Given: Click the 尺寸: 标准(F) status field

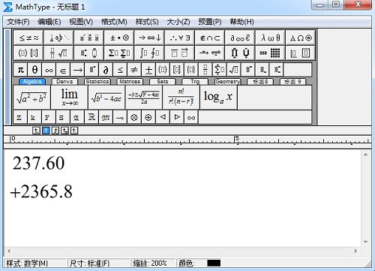Looking at the screenshot, I should coord(99,263).
